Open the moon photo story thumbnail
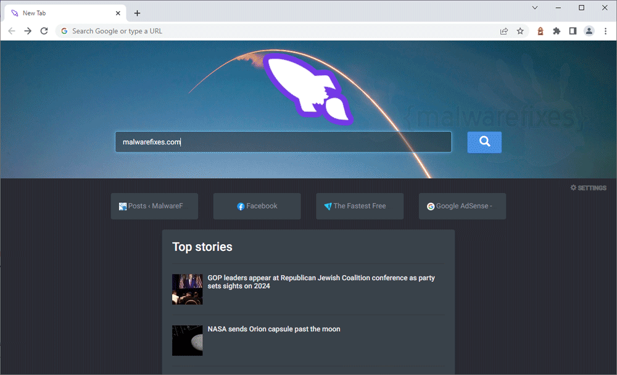 [188, 340]
